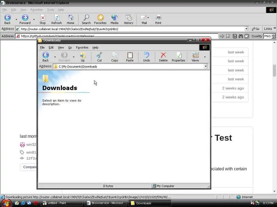Open View menu in Downloads window
This screenshot has width=277, height=207.
[x=61, y=47]
